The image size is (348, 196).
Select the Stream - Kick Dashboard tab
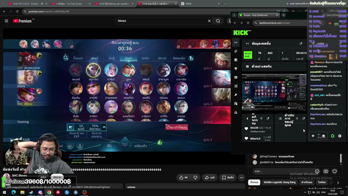point(258,15)
